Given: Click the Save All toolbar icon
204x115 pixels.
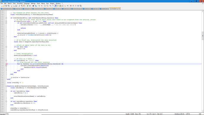Looking at the screenshot, I should click(9, 6).
